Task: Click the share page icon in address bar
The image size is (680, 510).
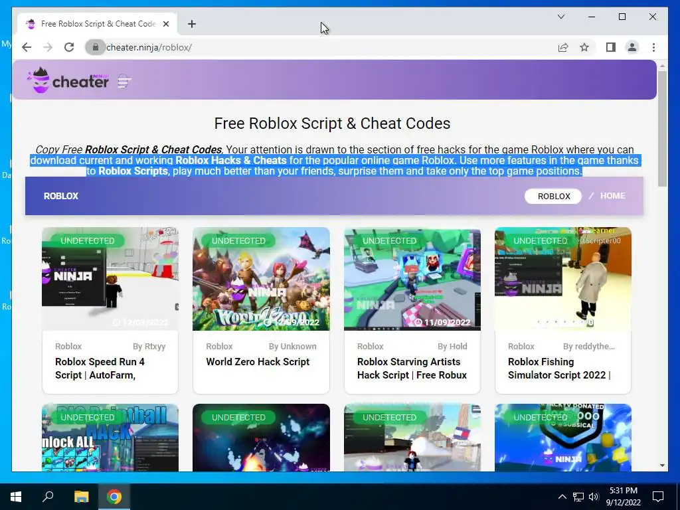Action: (x=563, y=47)
